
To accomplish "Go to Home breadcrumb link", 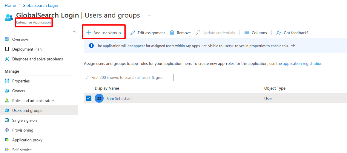I will coord(10,5).
